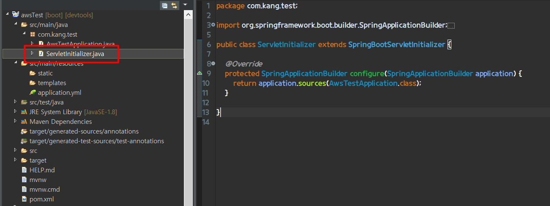Click the override marker triangle on line 9
Screen dimensions: 550x206
click(200, 73)
